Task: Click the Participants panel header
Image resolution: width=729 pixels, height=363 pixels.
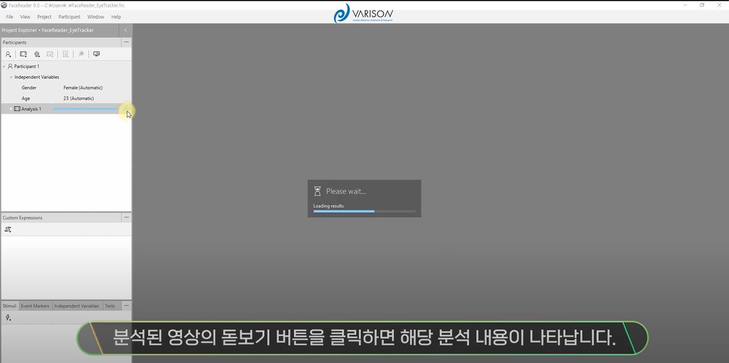Action: click(61, 42)
